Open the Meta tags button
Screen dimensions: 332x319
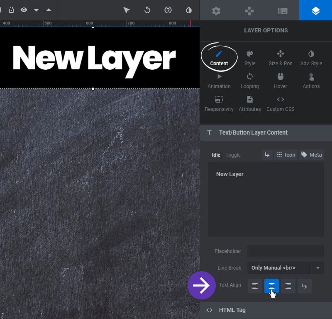(x=311, y=155)
